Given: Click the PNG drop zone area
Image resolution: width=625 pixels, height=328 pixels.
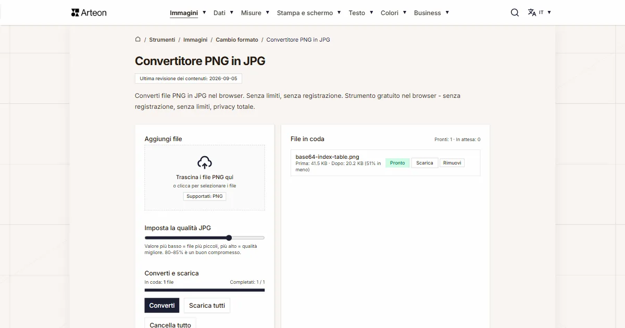Looking at the screenshot, I should (x=205, y=178).
